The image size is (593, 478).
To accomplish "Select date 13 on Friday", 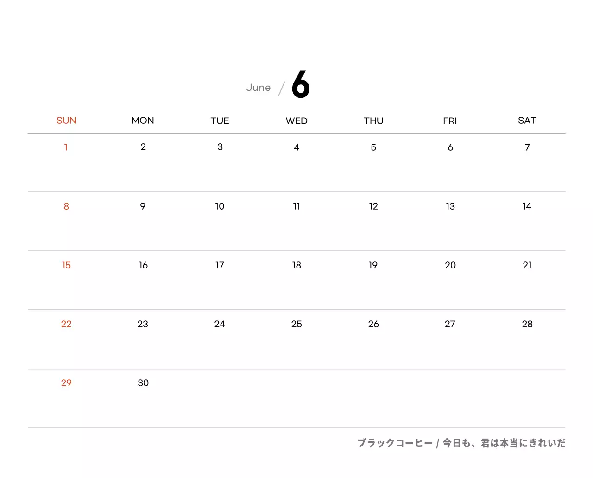I will (450, 206).
